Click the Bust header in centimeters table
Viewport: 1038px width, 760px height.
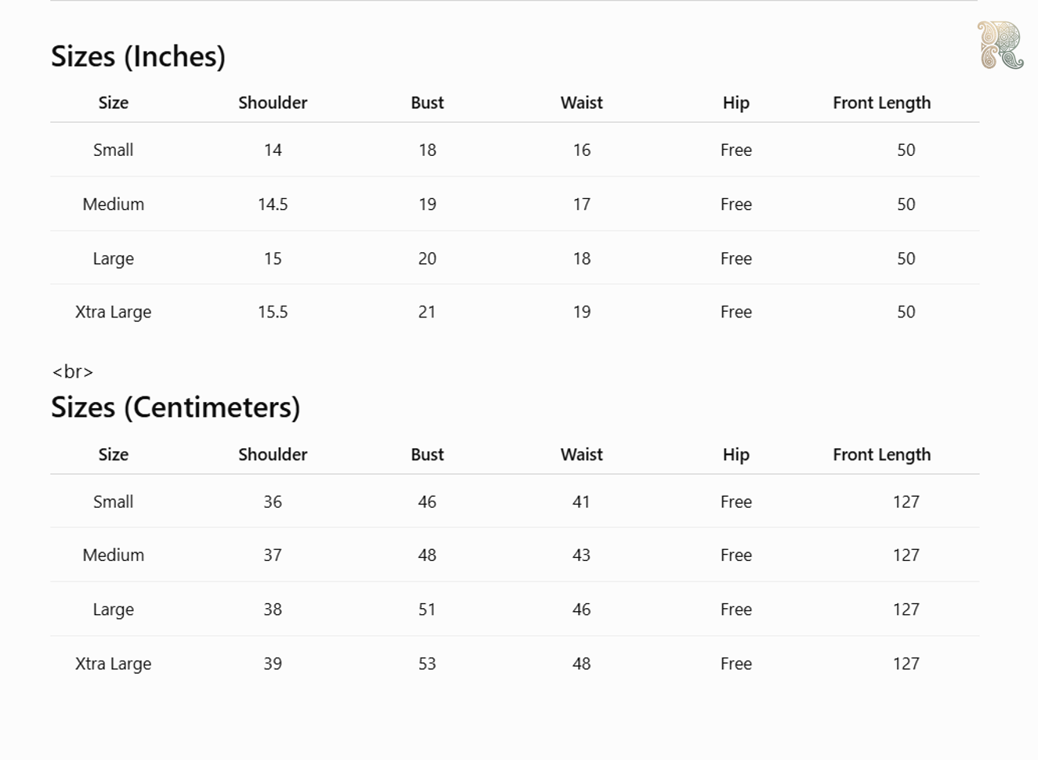pos(427,454)
